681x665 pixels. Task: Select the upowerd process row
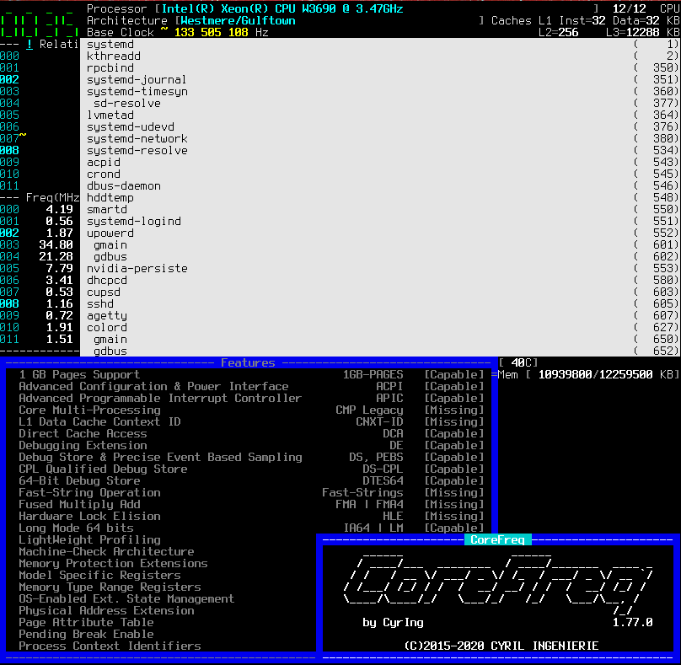[380, 233]
